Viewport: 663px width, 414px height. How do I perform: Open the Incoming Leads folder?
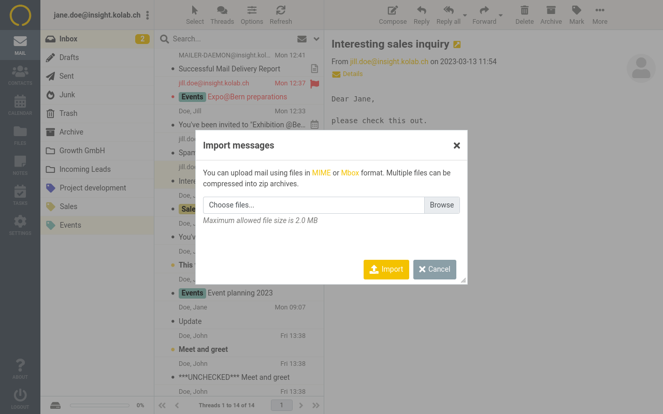click(97, 169)
